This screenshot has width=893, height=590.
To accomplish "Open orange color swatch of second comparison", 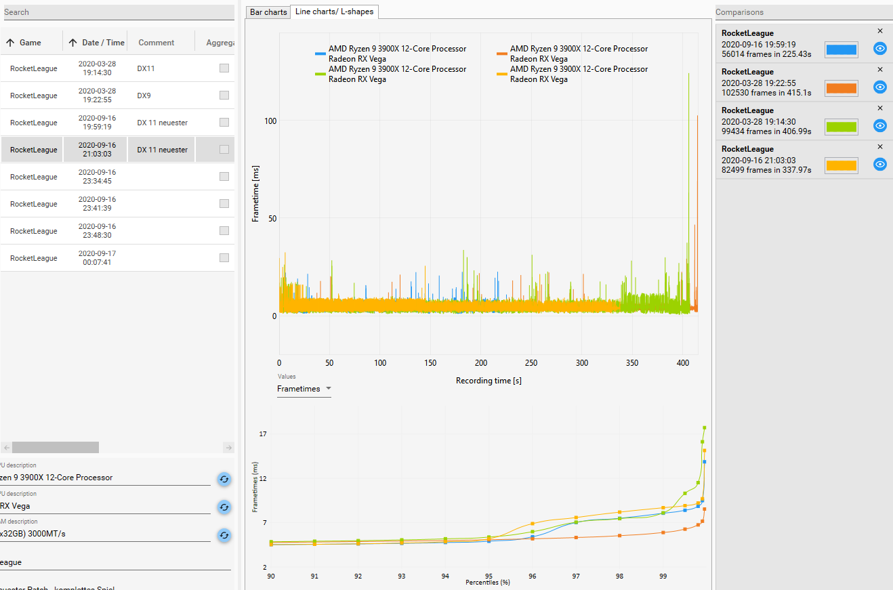I will tap(841, 88).
